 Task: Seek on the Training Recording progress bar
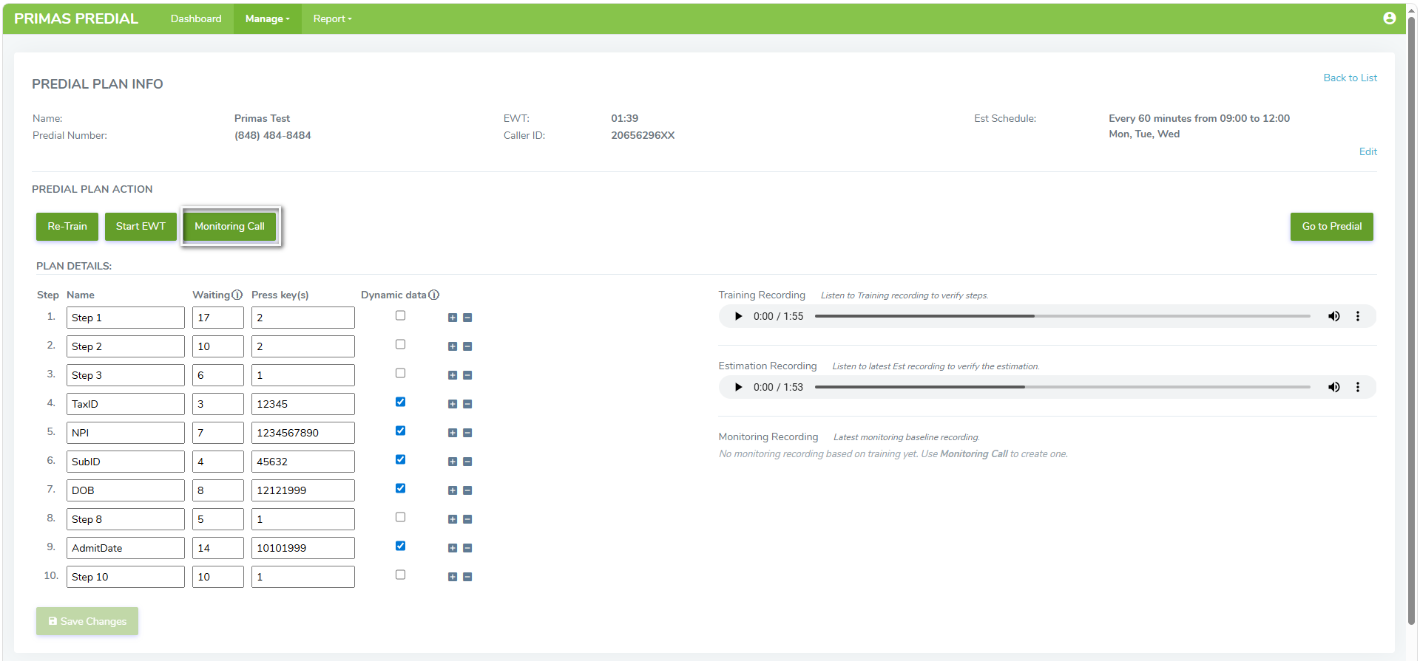tap(1062, 316)
